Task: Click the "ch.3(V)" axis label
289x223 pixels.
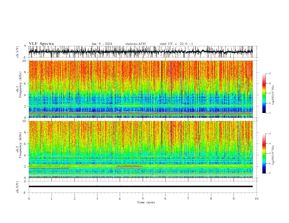Action: pyautogui.click(x=18, y=187)
